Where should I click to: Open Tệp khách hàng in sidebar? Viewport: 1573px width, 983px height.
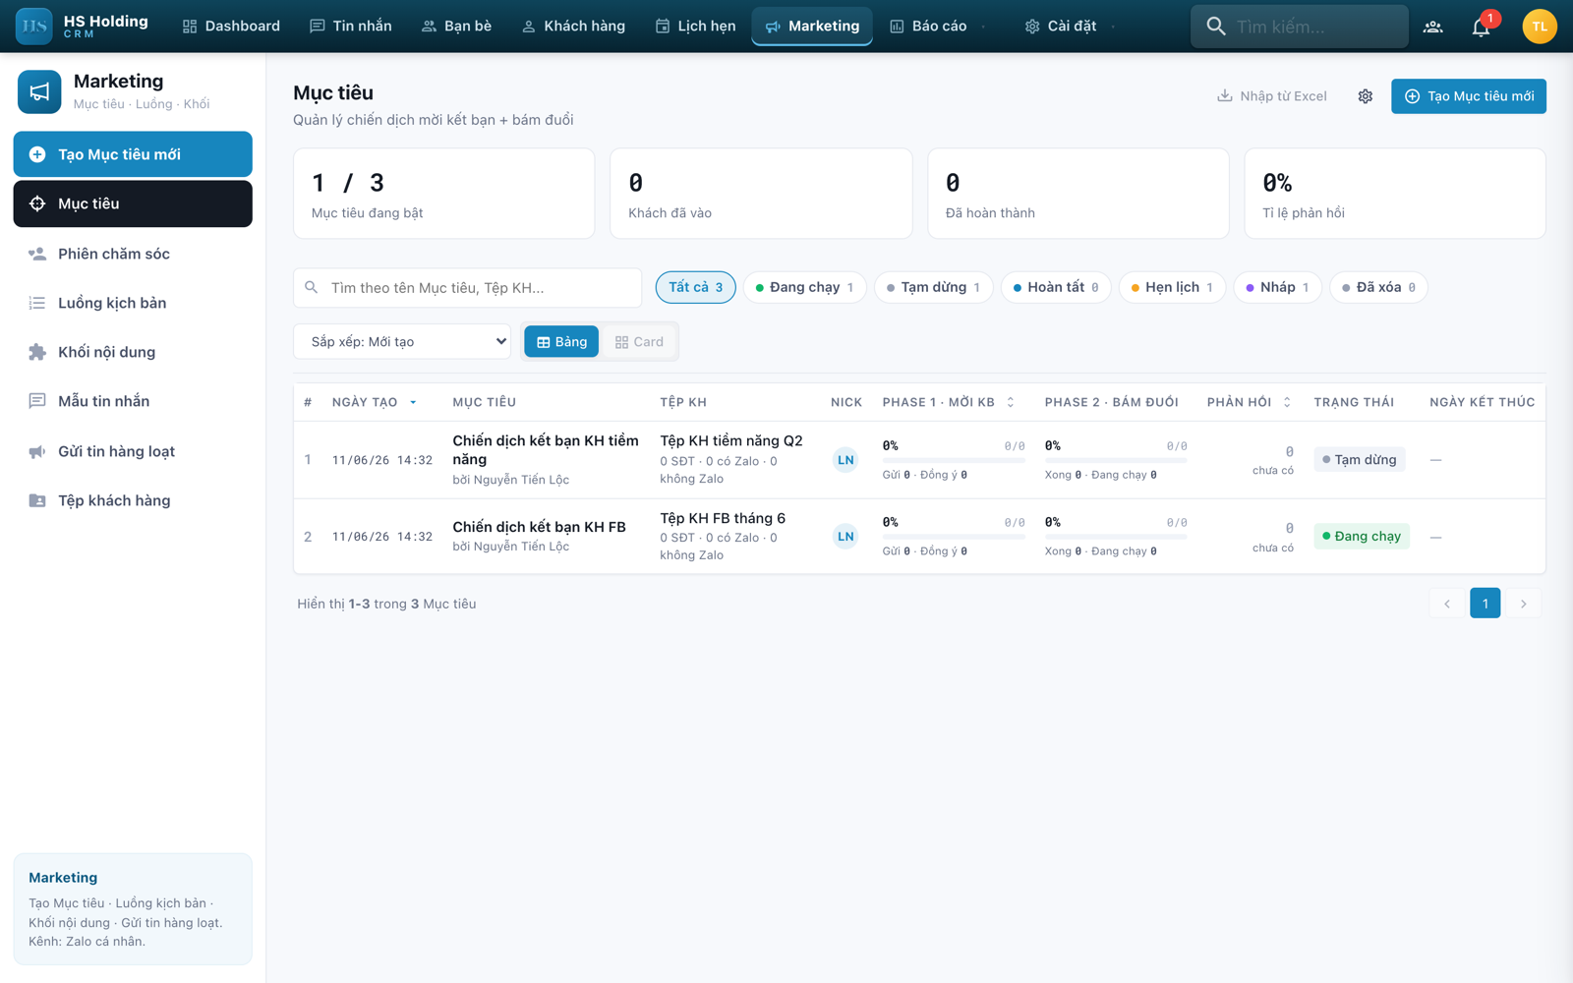pos(133,500)
